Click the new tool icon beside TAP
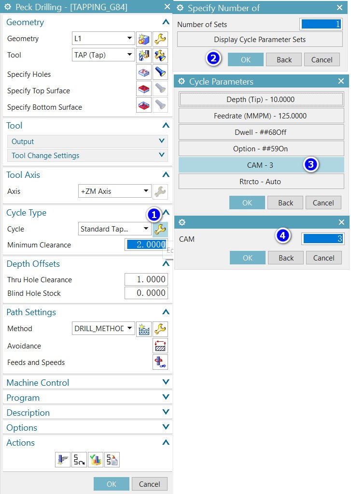This screenshot has width=351, height=494. pyautogui.click(x=144, y=56)
